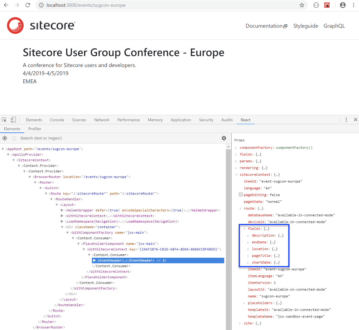Expand the HelmetWrapper node

click(62, 210)
